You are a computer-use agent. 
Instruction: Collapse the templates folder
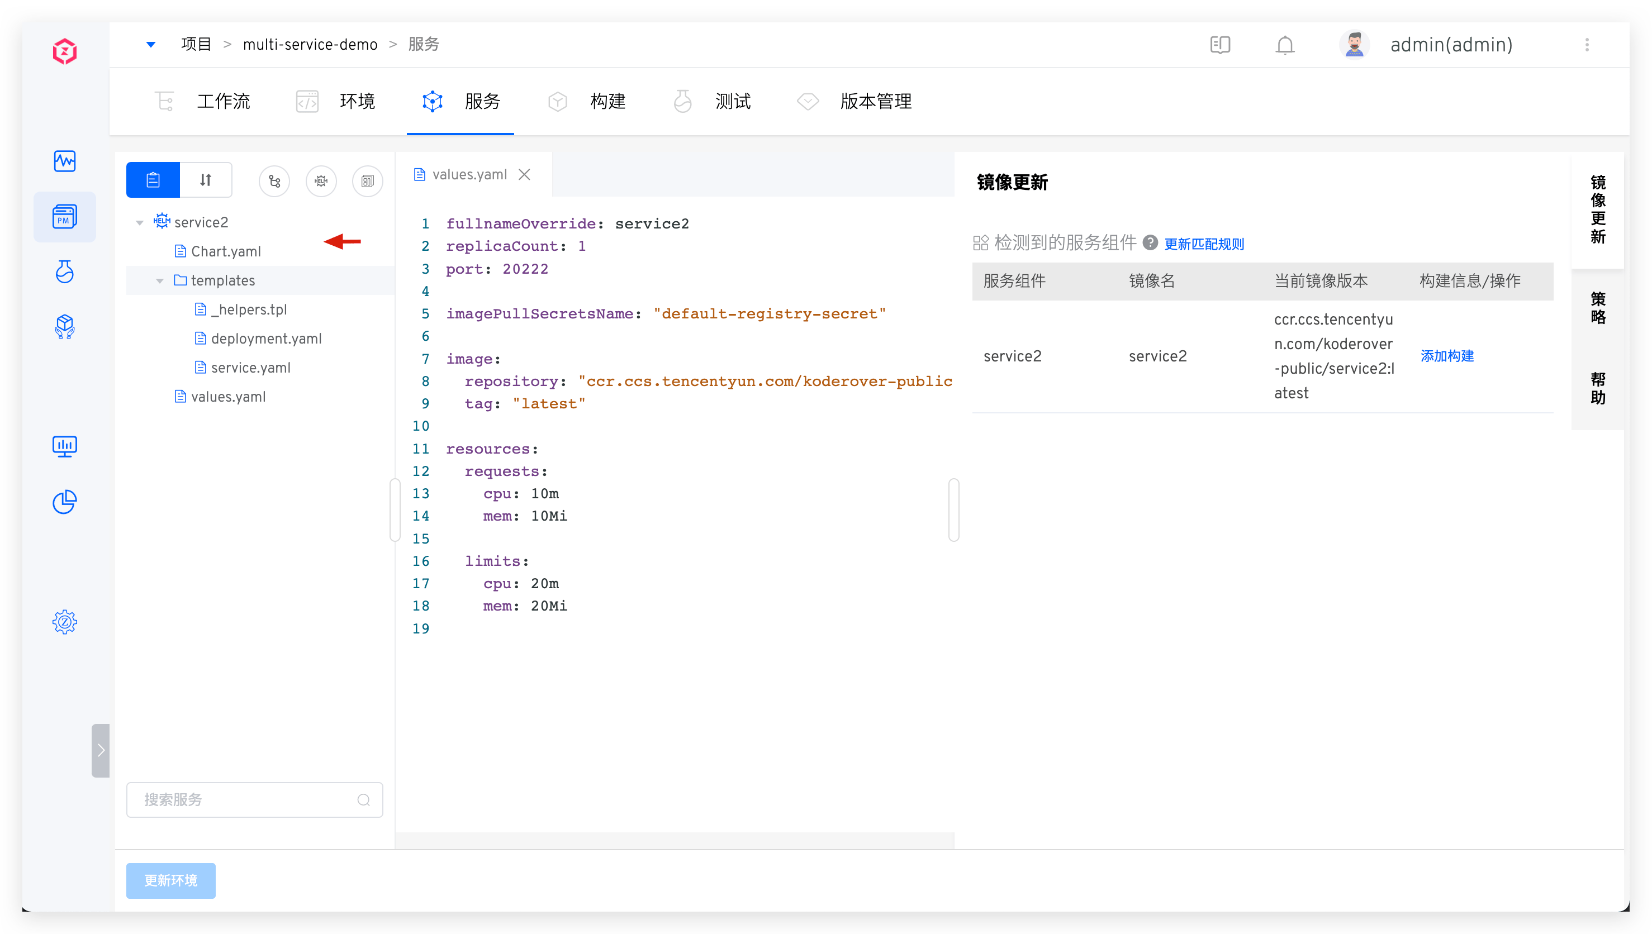point(160,280)
